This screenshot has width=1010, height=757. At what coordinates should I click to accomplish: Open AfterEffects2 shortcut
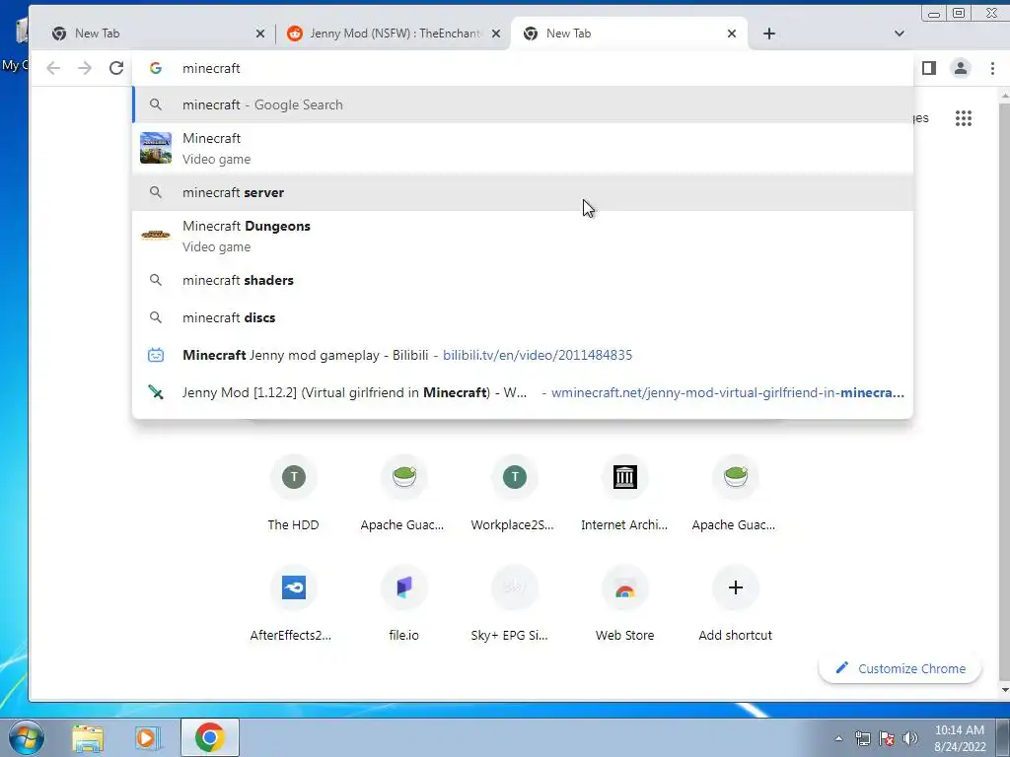pos(294,602)
